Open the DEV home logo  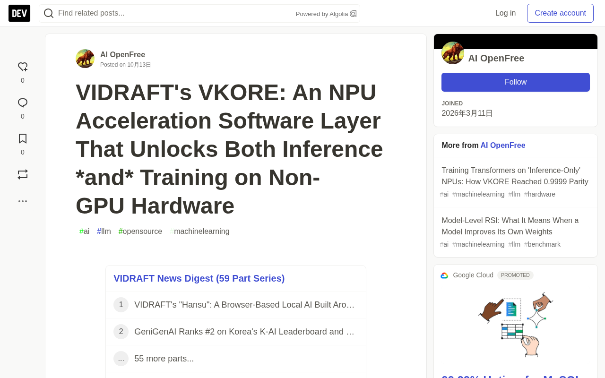pos(19,13)
